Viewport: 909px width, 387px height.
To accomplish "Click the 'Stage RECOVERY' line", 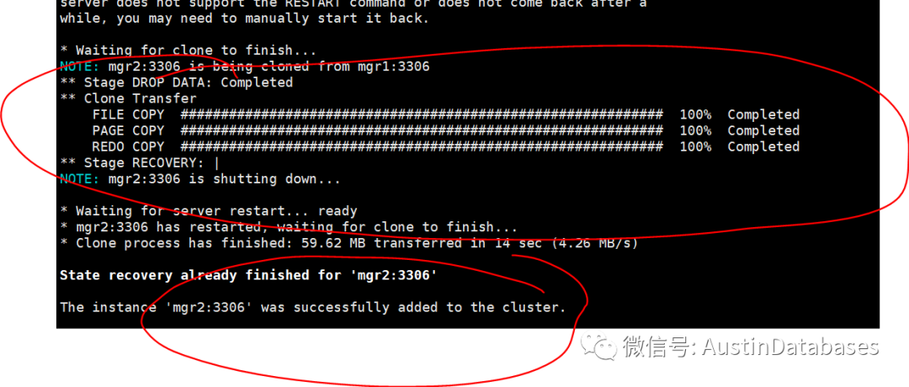I will click(140, 163).
